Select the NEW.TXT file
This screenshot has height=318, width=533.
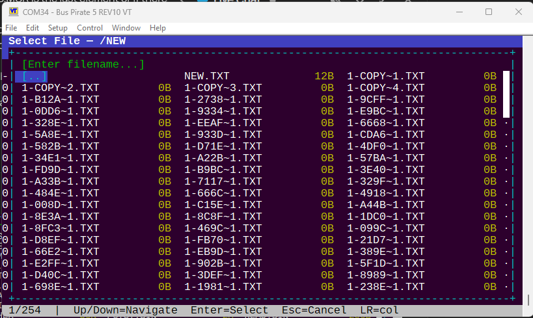click(x=207, y=76)
